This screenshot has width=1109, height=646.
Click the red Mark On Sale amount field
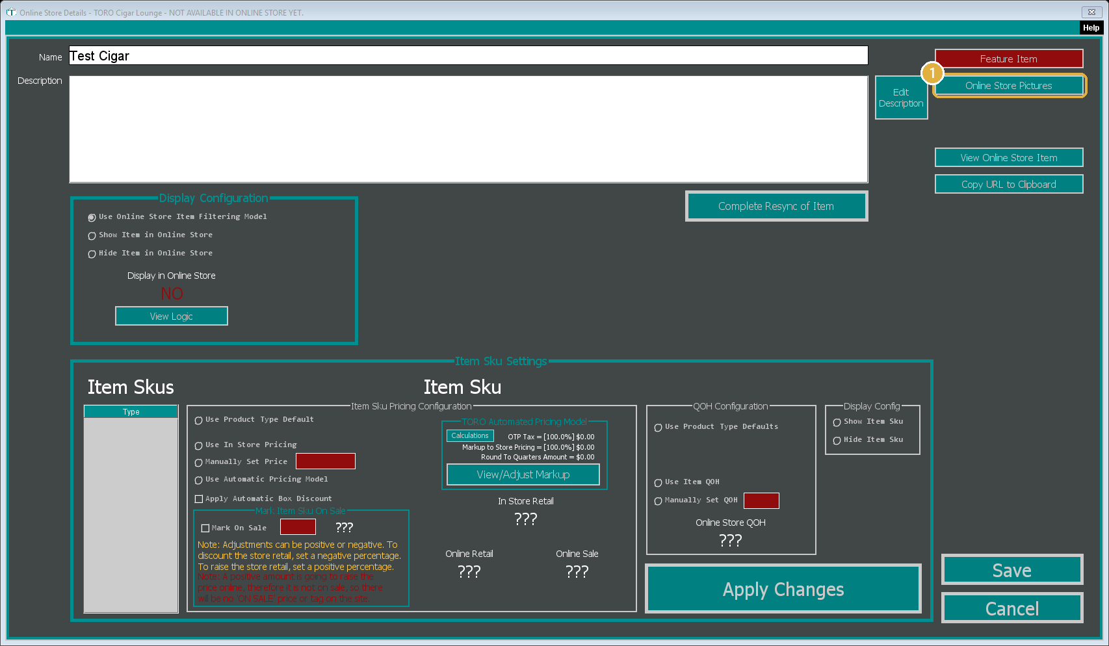pyautogui.click(x=298, y=526)
